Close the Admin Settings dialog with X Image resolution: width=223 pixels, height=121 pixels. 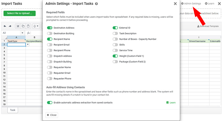click(175, 4)
